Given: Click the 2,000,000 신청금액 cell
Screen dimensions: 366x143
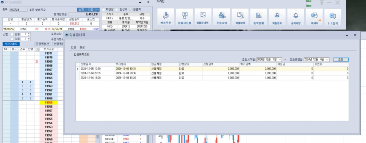Looking at the screenshot, I should 221,69.
